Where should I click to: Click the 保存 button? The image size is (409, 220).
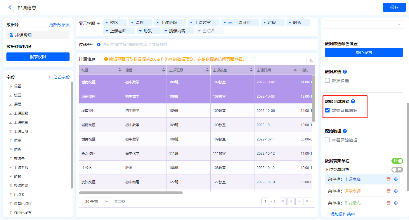pos(394,7)
